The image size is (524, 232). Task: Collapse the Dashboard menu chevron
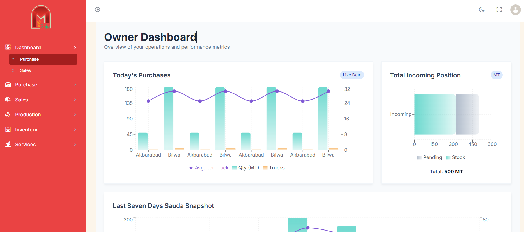coord(75,48)
